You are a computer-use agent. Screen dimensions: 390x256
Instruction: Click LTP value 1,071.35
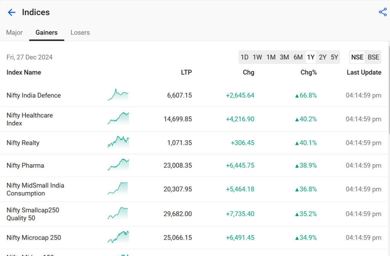point(180,143)
